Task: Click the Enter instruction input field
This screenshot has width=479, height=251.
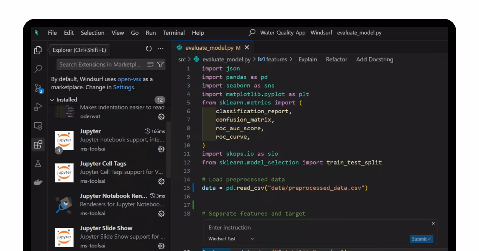Action: coord(319,227)
